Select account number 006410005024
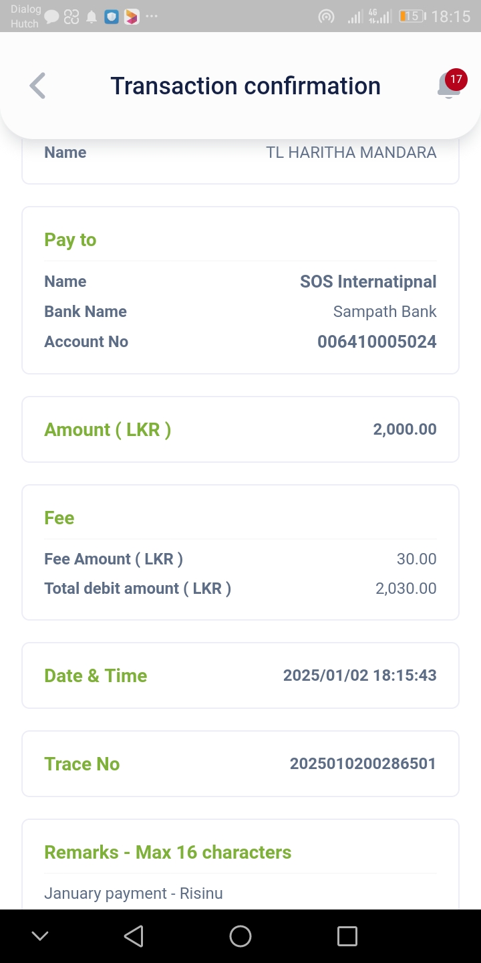The width and height of the screenshot is (481, 963). (x=377, y=342)
